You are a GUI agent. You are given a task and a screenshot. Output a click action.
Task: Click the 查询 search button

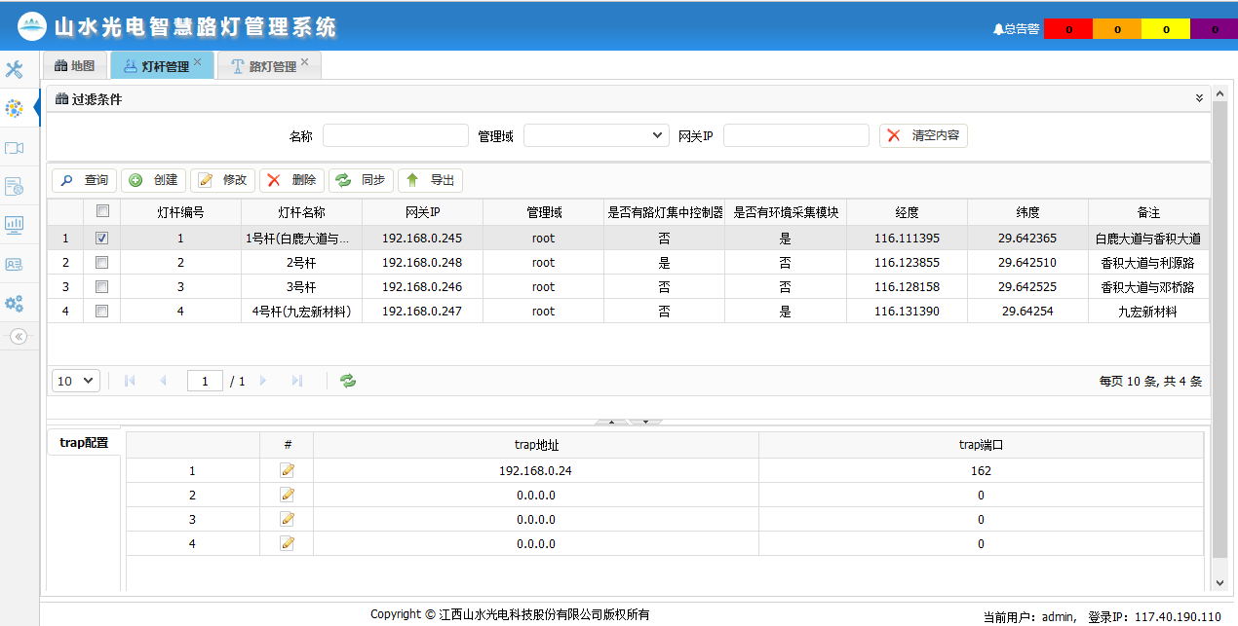point(85,180)
